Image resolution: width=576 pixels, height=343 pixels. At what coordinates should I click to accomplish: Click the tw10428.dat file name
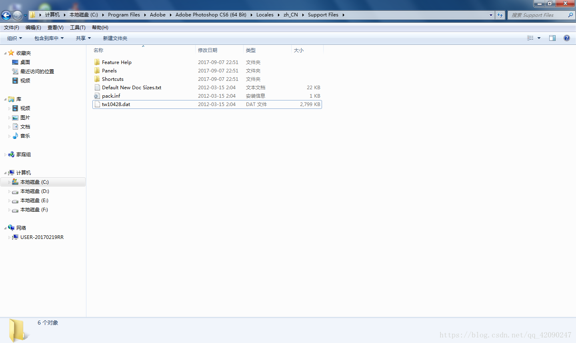click(116, 104)
